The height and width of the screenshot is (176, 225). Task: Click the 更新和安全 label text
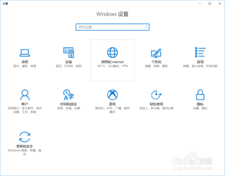pyautogui.click(x=25, y=146)
